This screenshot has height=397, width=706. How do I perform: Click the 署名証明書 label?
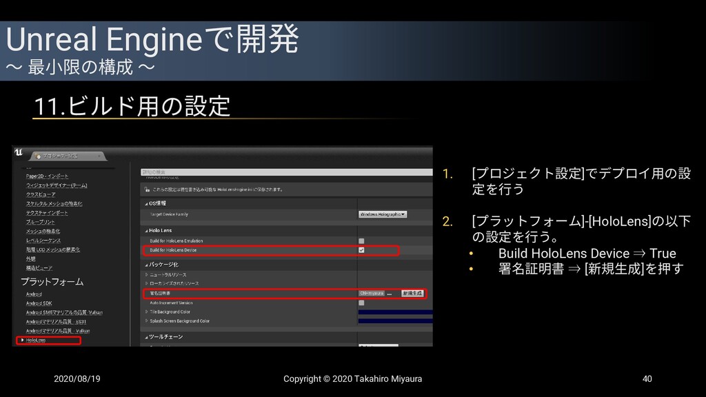(x=160, y=294)
